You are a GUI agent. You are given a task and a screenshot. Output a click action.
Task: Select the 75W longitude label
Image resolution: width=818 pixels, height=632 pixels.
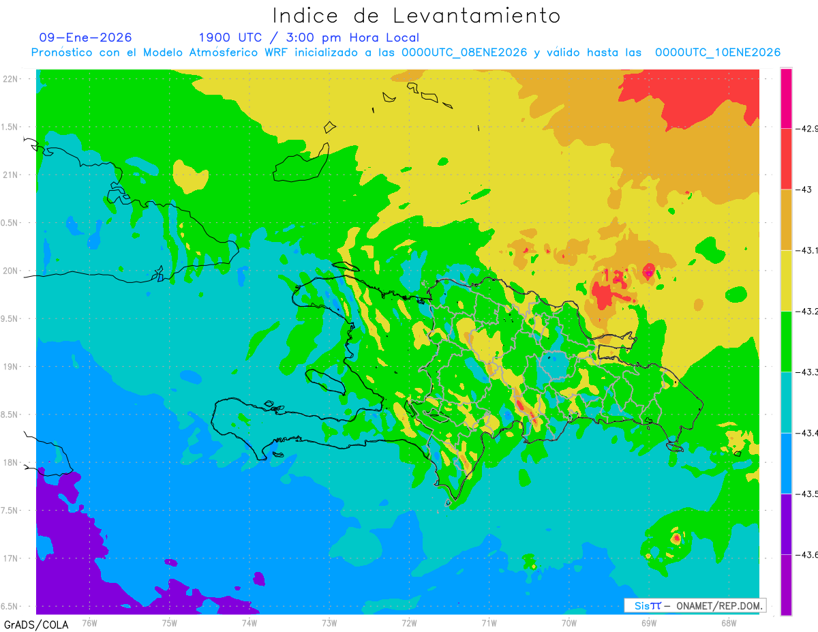170,622
